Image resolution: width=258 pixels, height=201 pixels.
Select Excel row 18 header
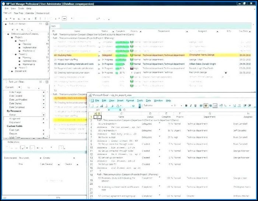(x=91, y=175)
